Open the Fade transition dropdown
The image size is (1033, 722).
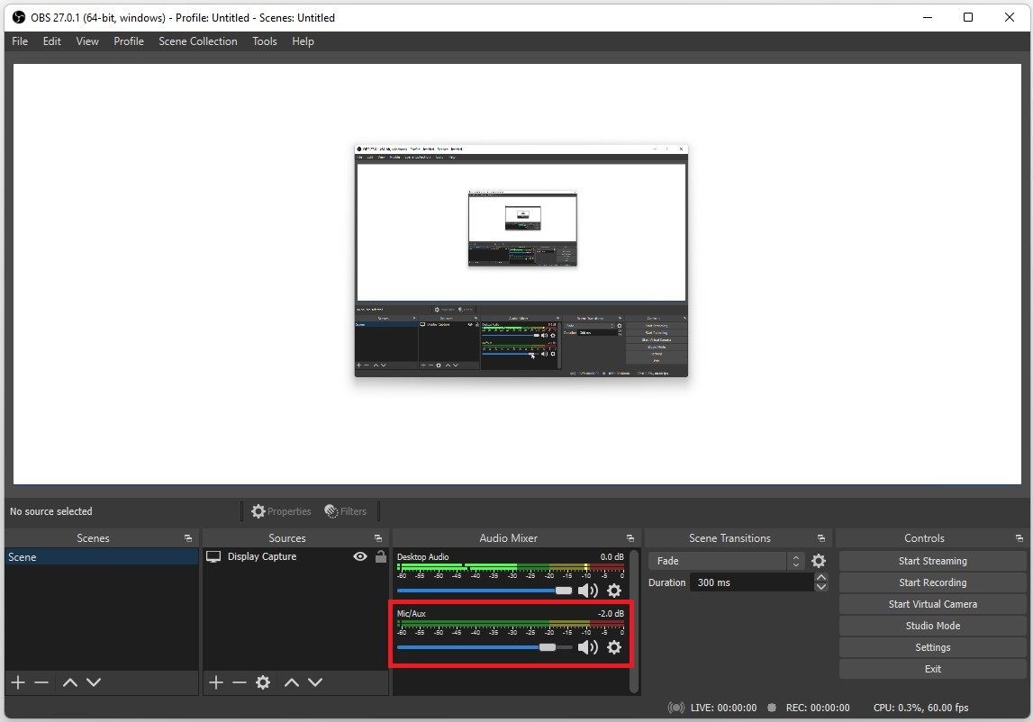[x=727, y=561]
